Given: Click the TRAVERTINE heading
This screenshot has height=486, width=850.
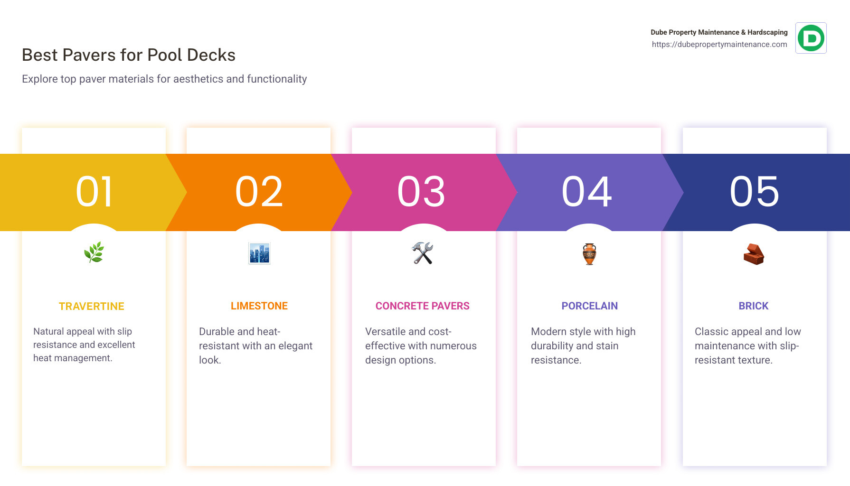Looking at the screenshot, I should point(92,307).
